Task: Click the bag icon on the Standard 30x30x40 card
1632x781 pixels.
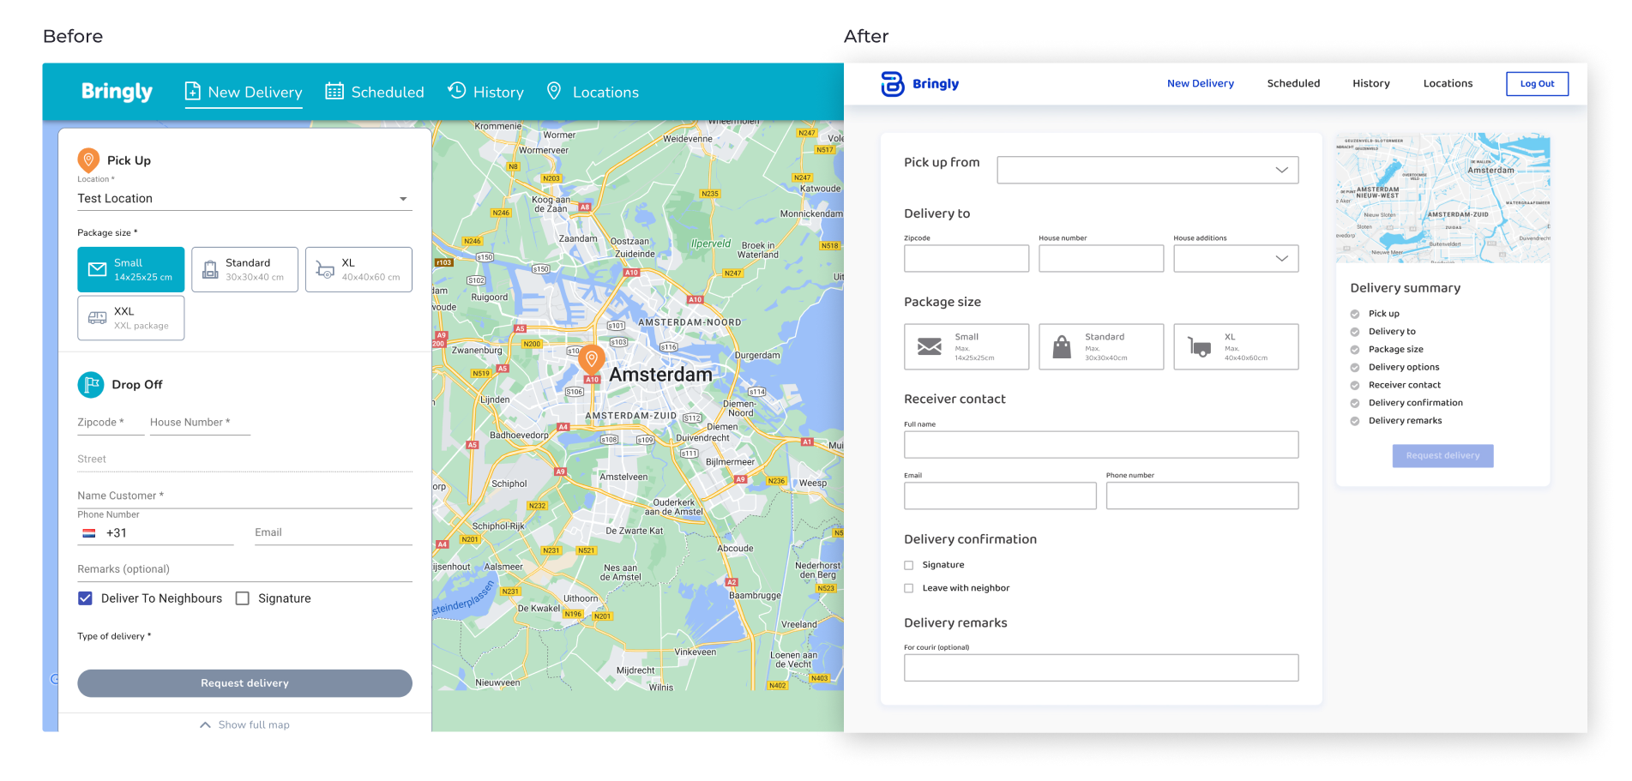Action: [x=210, y=270]
